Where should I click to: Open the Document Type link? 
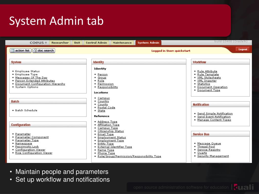[x=209, y=90]
